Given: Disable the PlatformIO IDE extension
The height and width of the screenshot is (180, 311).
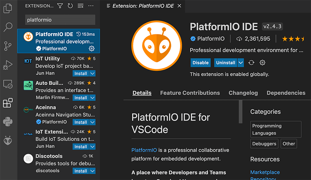Looking at the screenshot, I should tap(200, 63).
